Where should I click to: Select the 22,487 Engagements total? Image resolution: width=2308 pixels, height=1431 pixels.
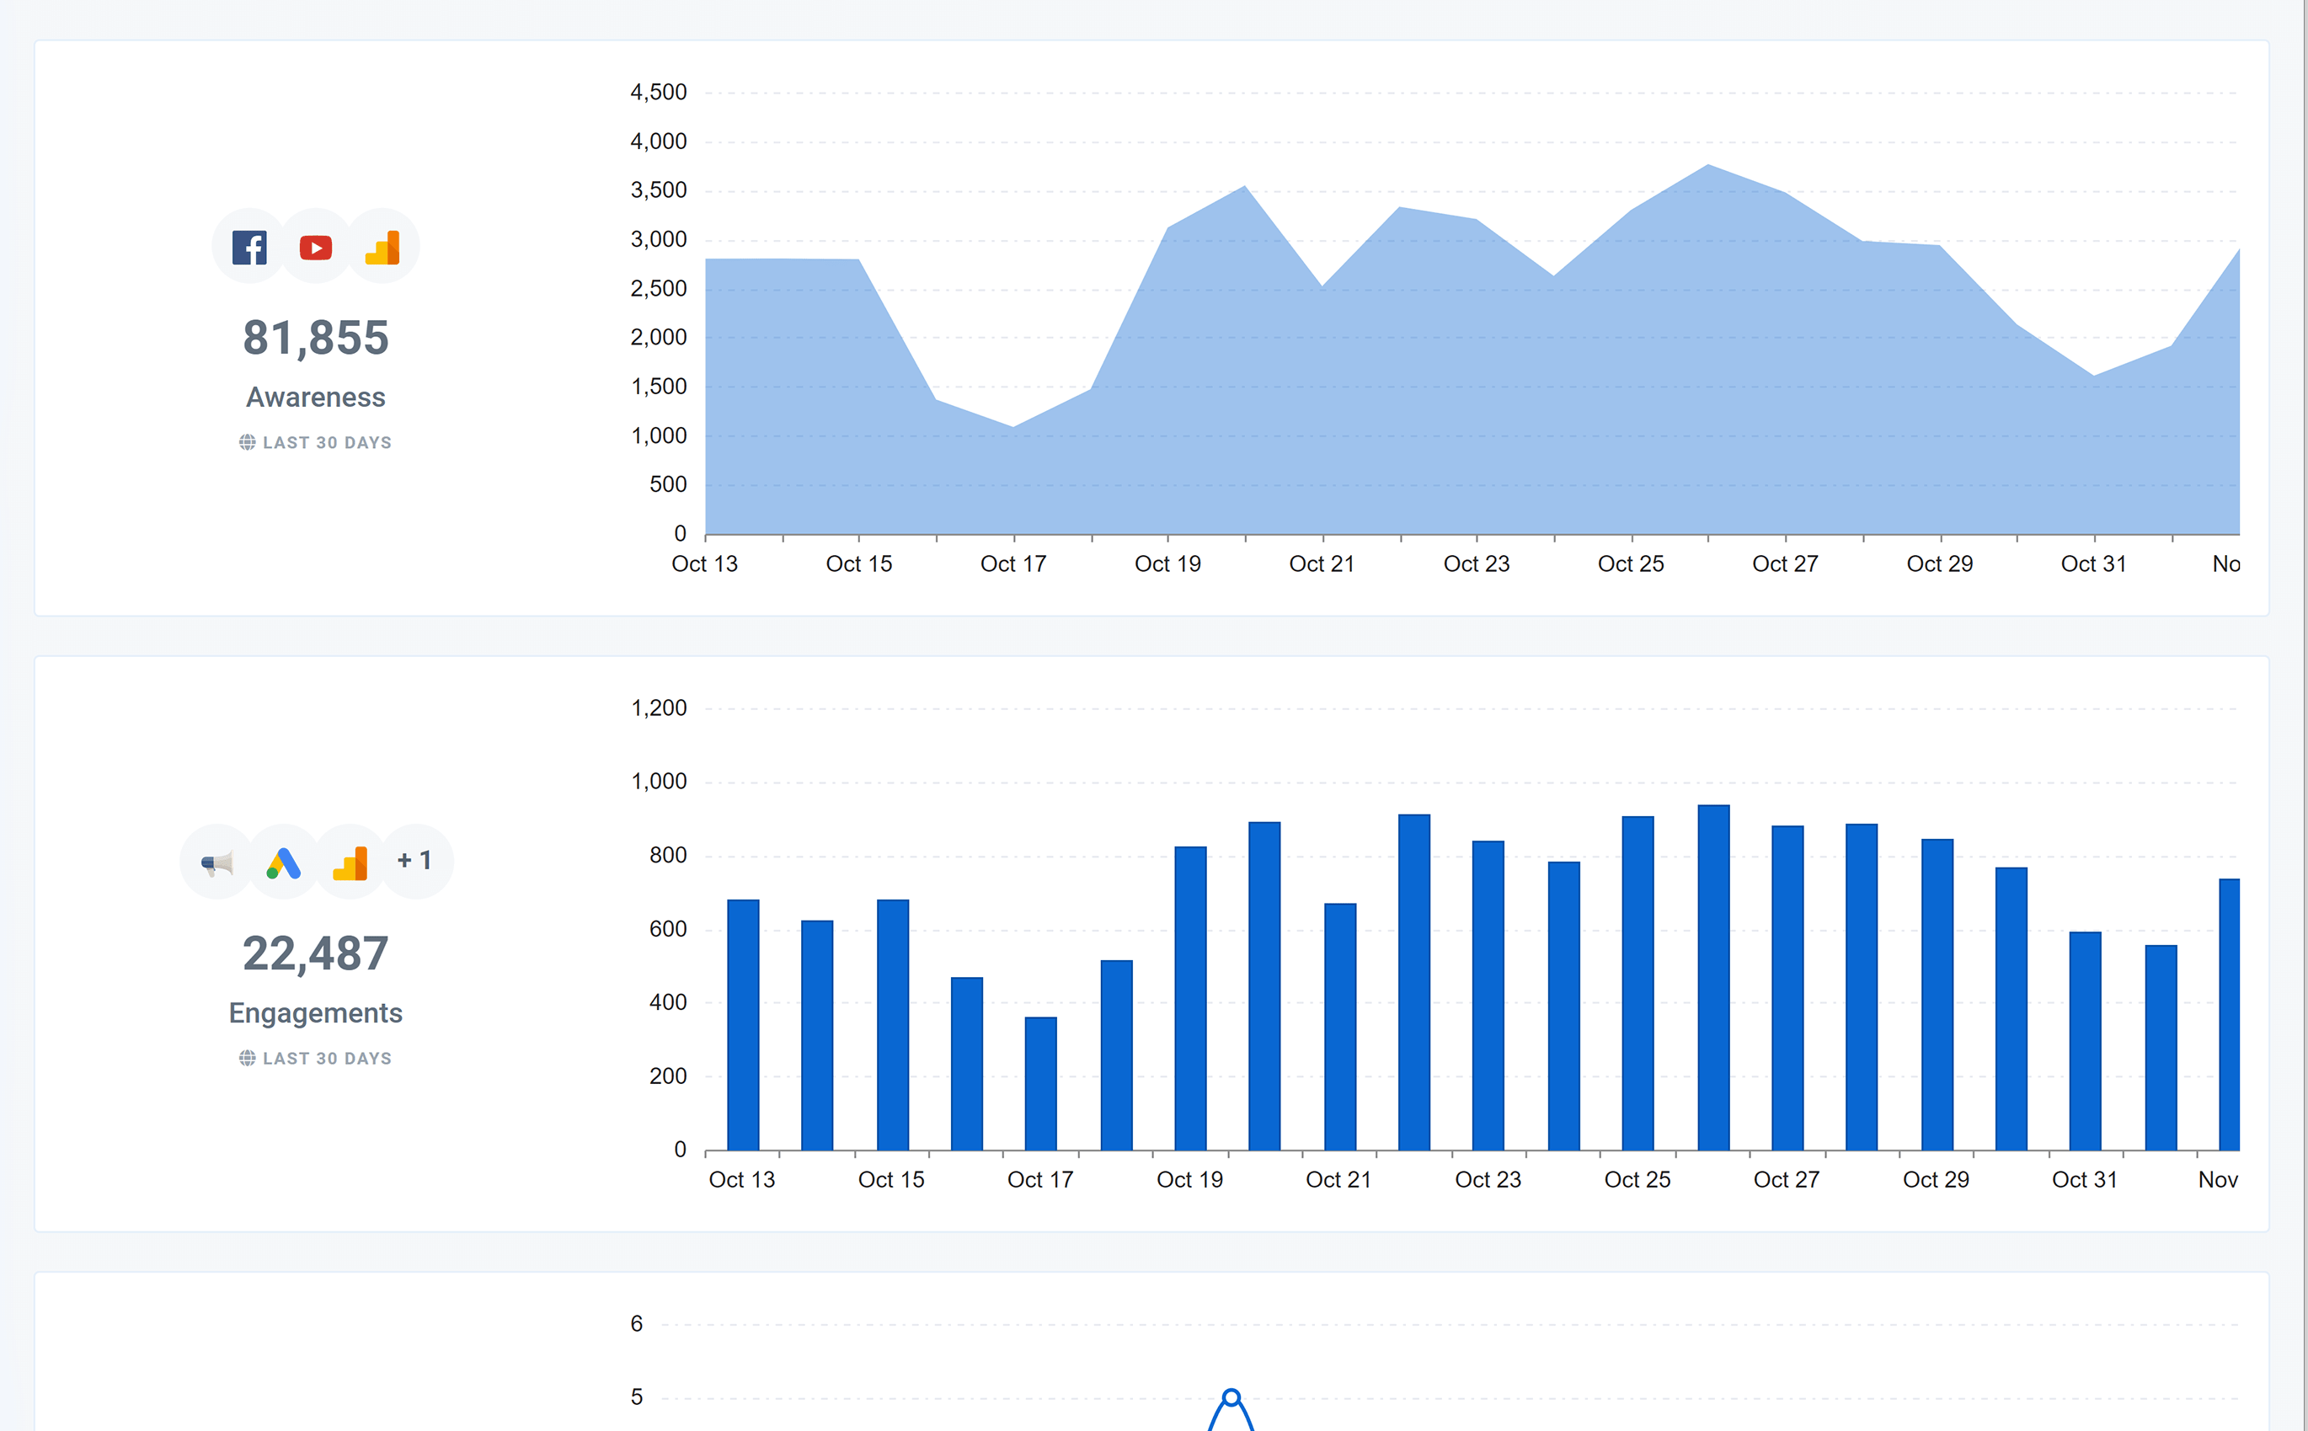pos(315,953)
